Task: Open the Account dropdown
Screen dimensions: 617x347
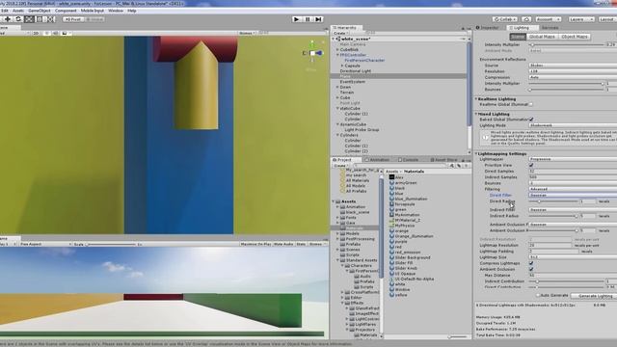Action: 548,19
